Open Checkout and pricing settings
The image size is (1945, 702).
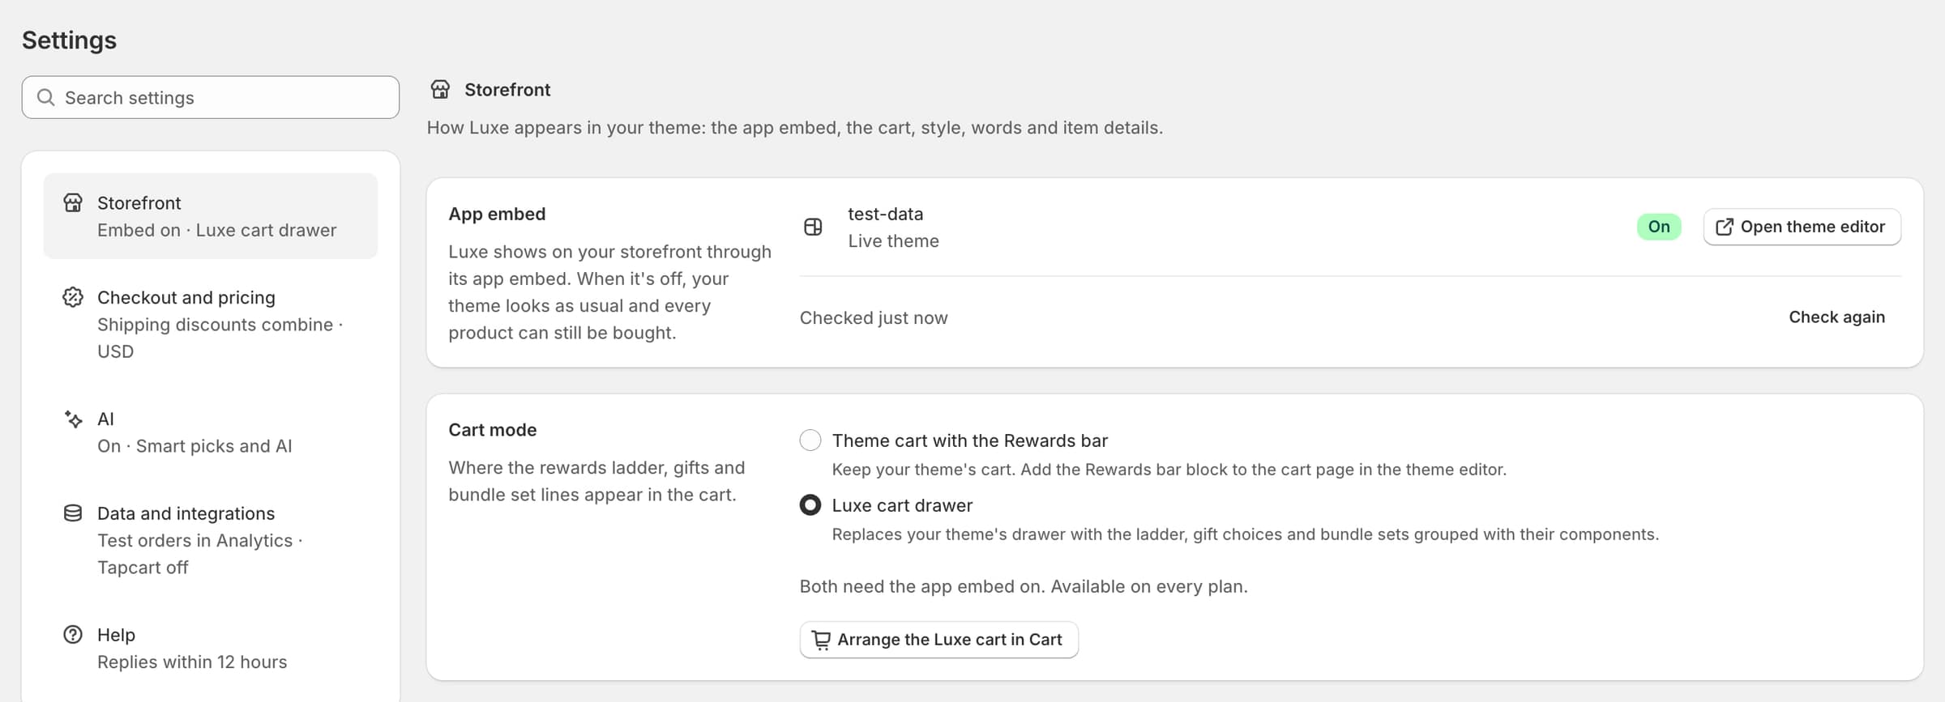coord(211,324)
